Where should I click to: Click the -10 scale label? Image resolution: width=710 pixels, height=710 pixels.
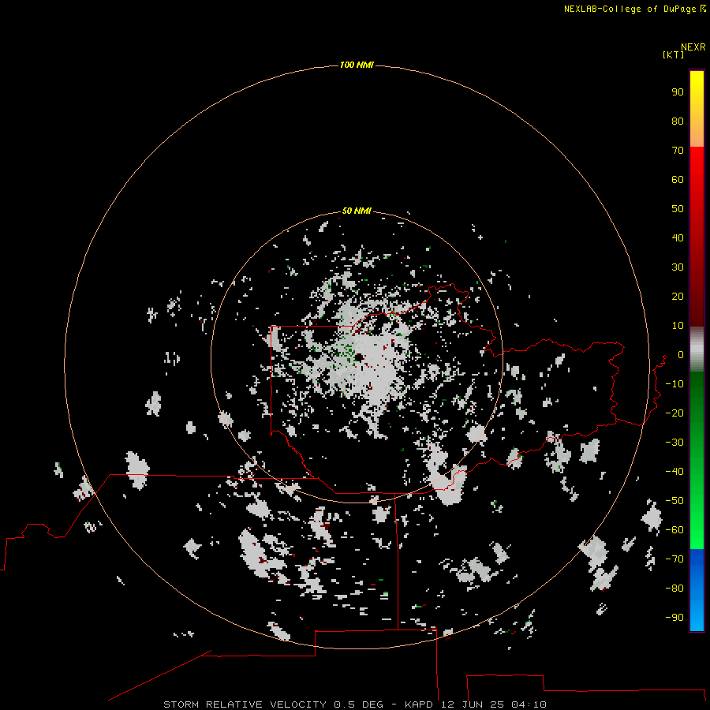coord(674,384)
